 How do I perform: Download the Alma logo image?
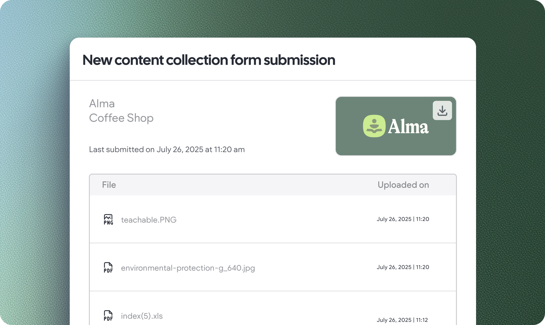(x=442, y=111)
